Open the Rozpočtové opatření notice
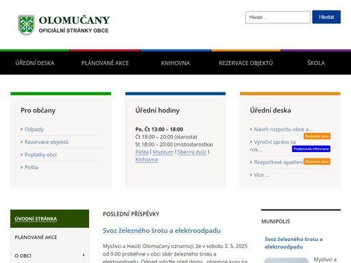The height and width of the screenshot is (263, 351). pyautogui.click(x=278, y=162)
